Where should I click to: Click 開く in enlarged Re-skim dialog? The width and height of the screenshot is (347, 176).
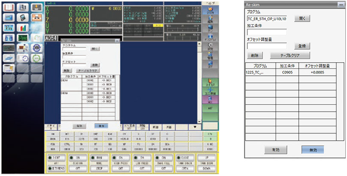302,18
